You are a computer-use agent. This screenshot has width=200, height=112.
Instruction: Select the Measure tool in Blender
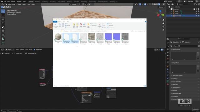[x=3, y=39]
